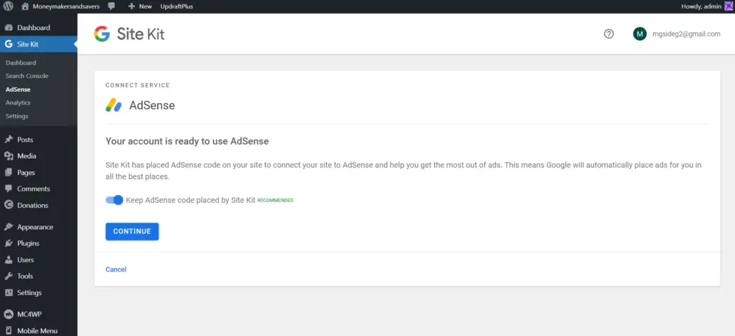
Task: Open UpdraftPlus from the admin bar
Action: [x=177, y=6]
